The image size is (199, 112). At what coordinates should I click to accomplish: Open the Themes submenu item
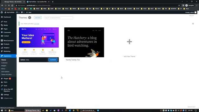pyautogui.click(x=3, y=60)
